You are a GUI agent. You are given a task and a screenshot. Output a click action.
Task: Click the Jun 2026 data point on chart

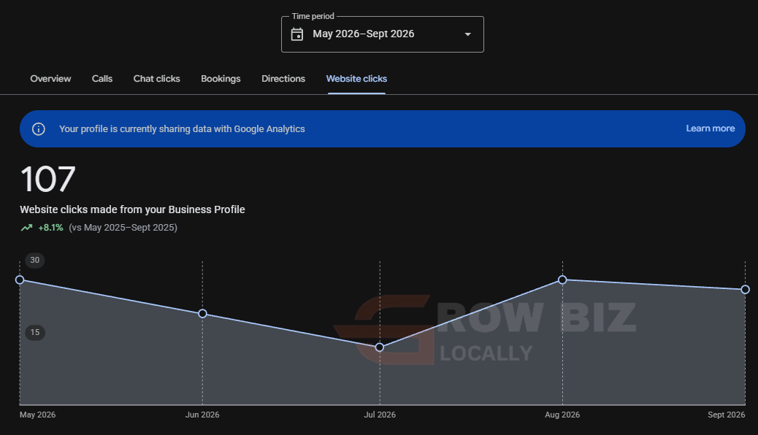(202, 314)
